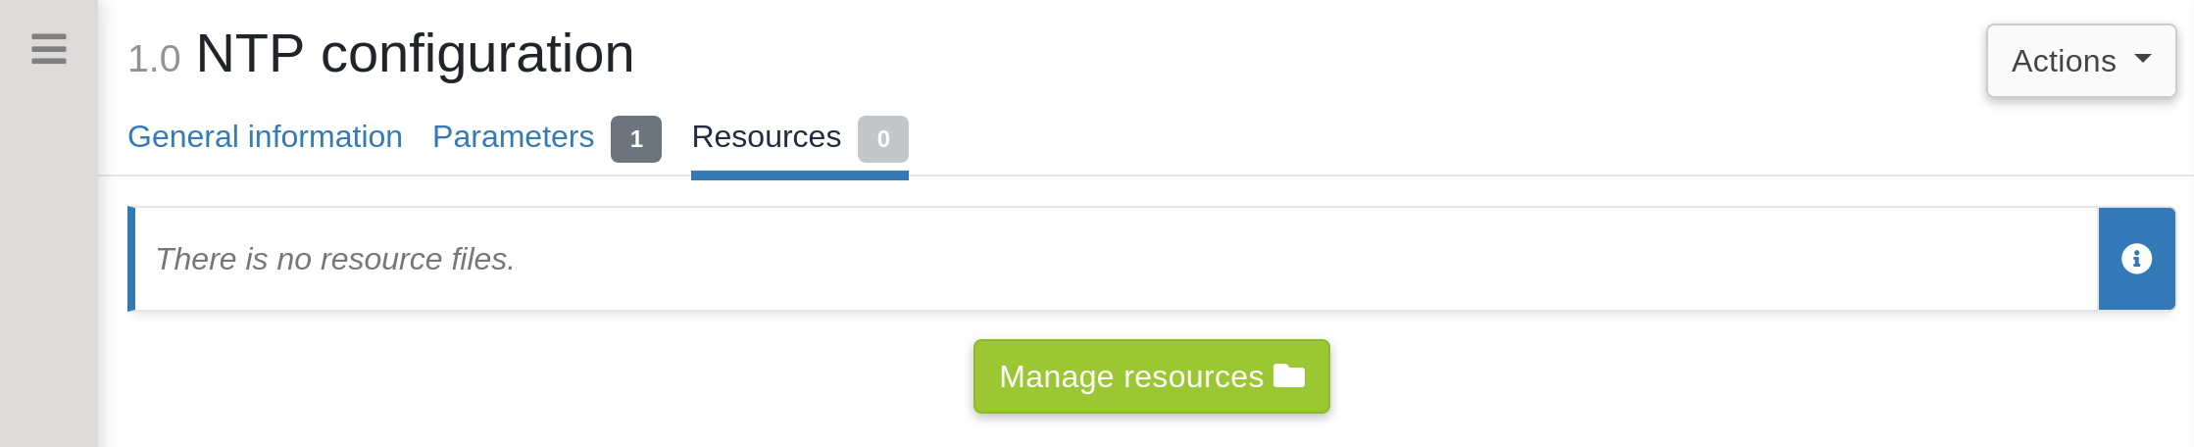2194x447 pixels.
Task: Select the Resources tab label
Action: (x=766, y=137)
